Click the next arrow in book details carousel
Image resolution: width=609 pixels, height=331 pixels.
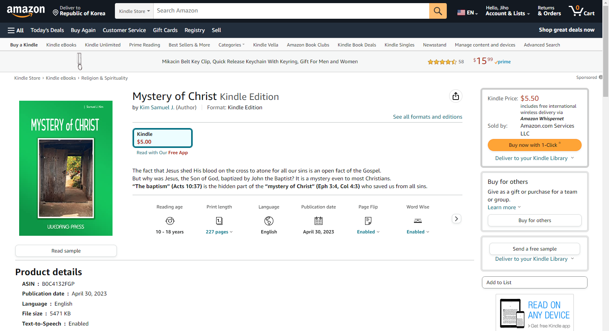coord(456,219)
